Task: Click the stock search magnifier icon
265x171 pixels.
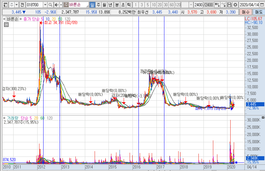Action: coord(50,5)
